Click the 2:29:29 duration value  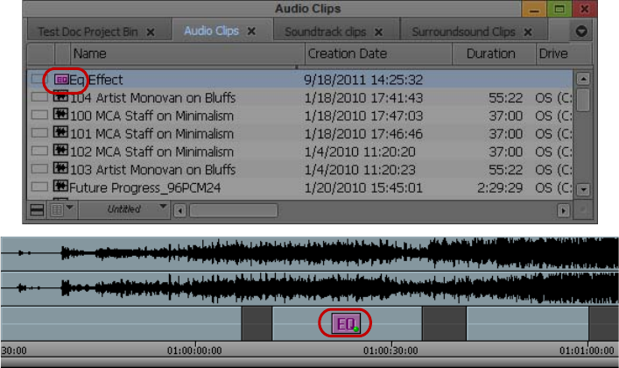(x=500, y=188)
